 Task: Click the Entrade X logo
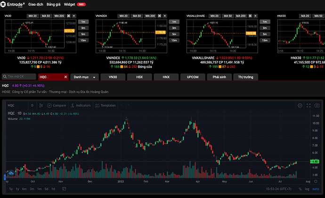(13, 4)
